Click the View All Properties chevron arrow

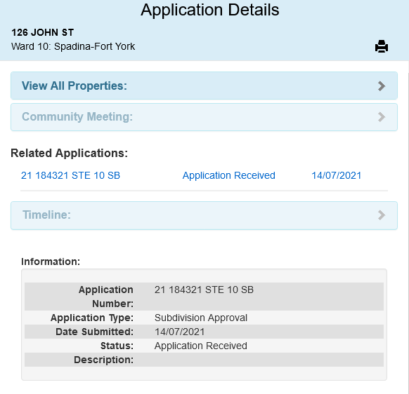(x=382, y=86)
